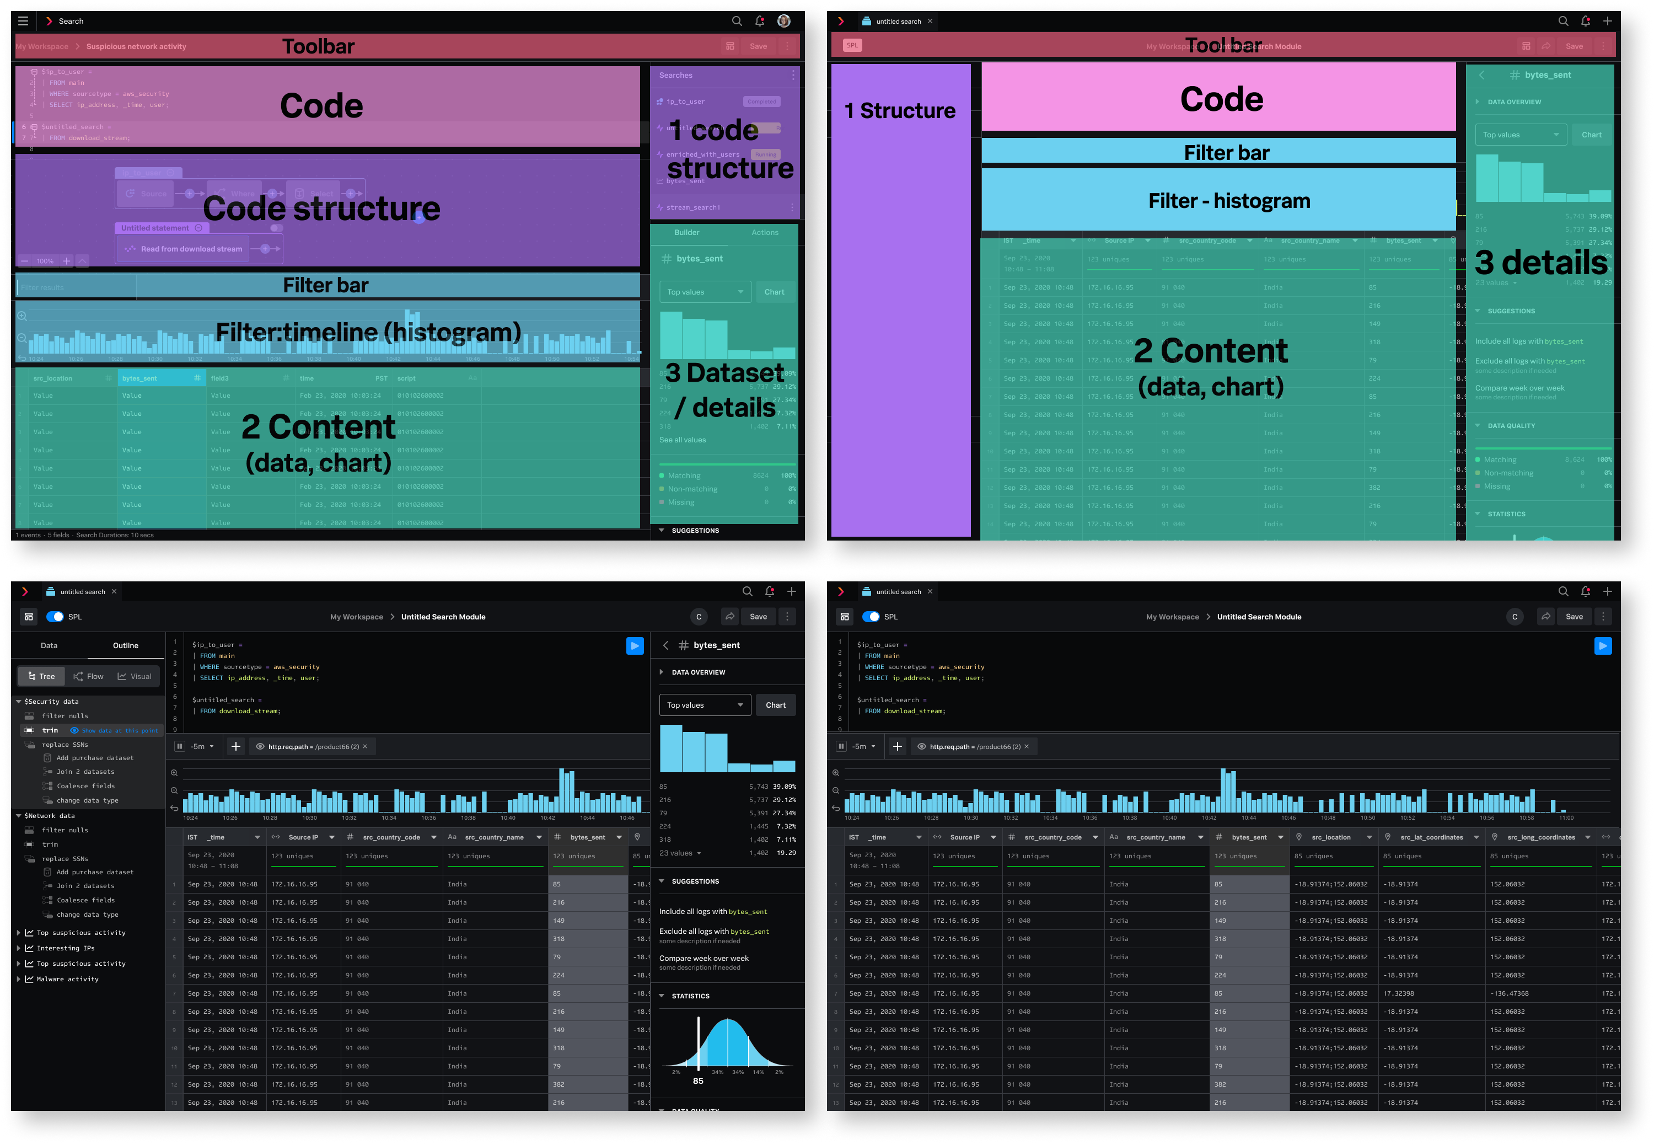Open the hamburger menu beside Search title
The width and height of the screenshot is (1654, 1144).
pyautogui.click(x=23, y=22)
